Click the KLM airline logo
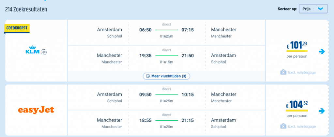Image resolution: width=334 pixels, height=137 pixels. click(x=36, y=50)
